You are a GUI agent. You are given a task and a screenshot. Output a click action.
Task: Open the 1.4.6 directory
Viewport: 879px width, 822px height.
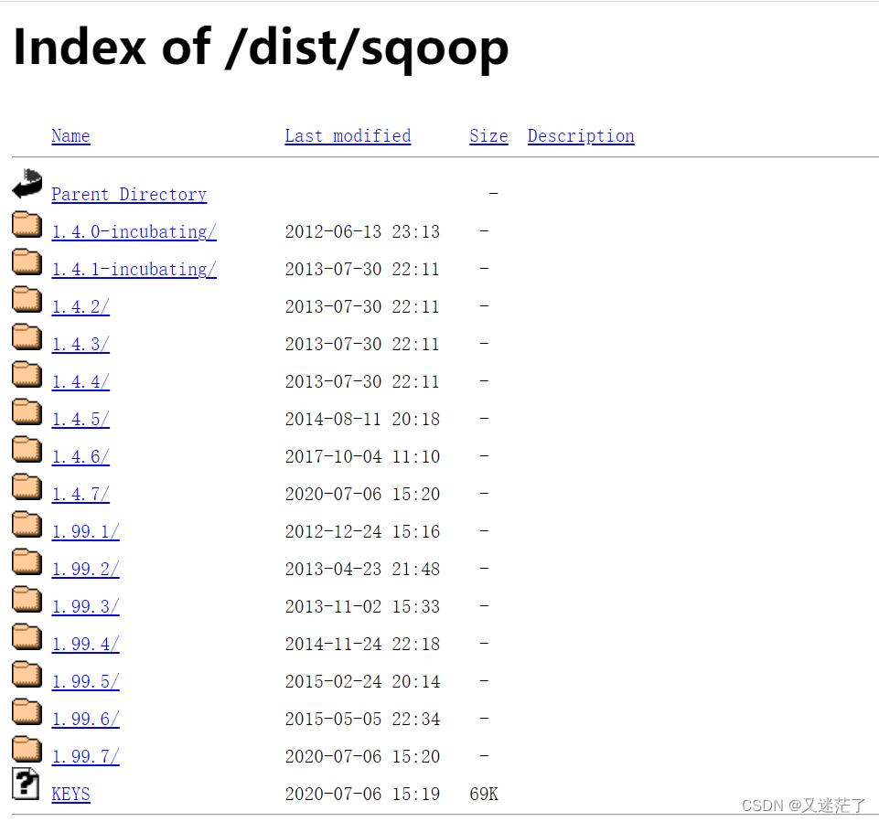pos(80,456)
